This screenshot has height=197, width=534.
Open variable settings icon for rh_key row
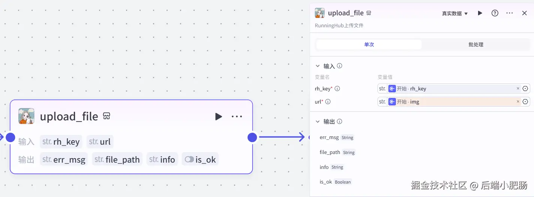(525, 89)
